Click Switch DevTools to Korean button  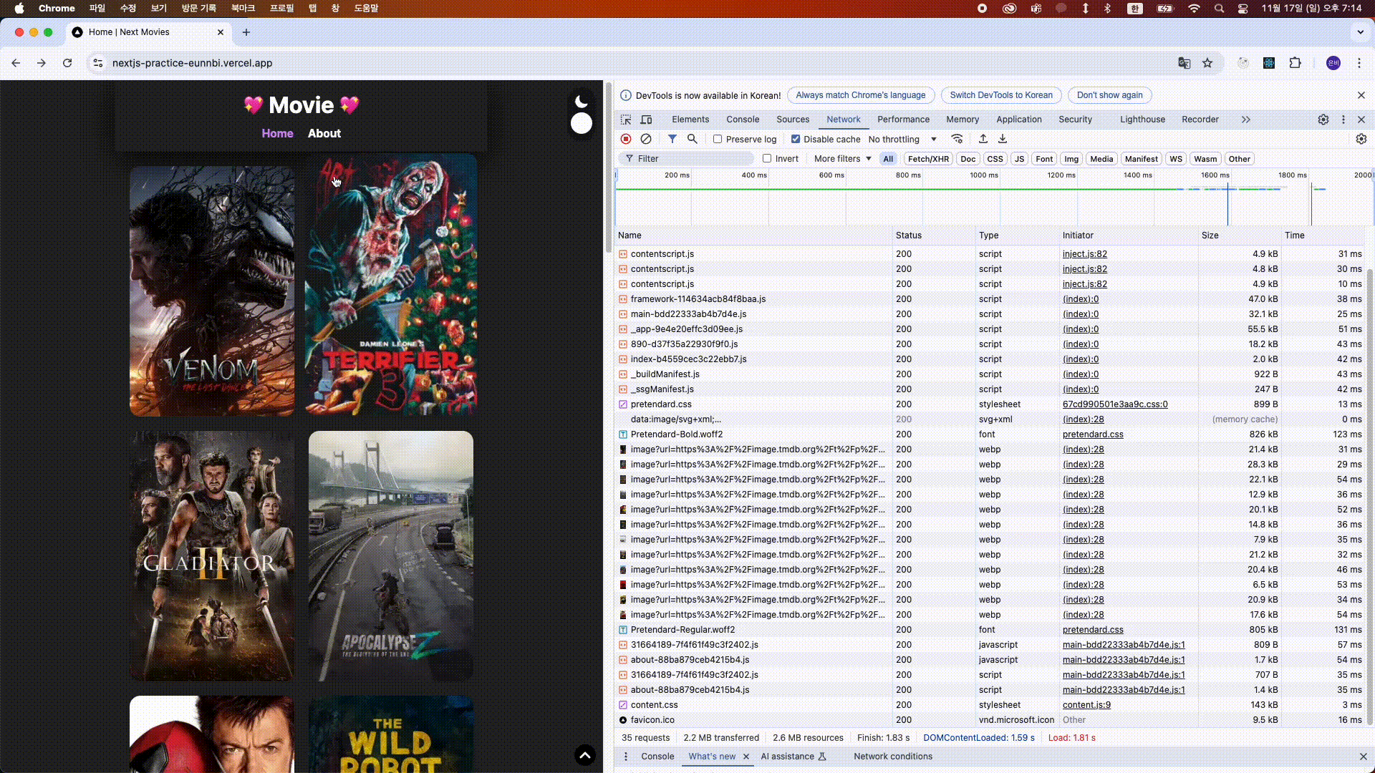(1000, 95)
